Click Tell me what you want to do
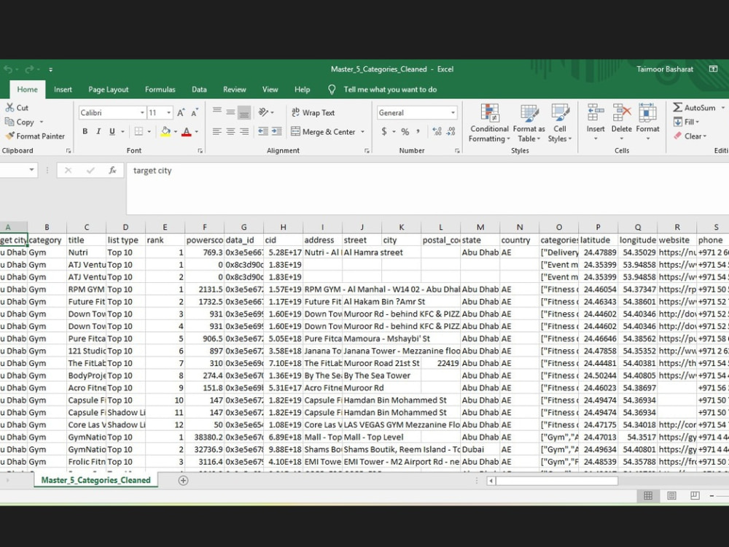Image resolution: width=729 pixels, height=547 pixels. tap(390, 89)
